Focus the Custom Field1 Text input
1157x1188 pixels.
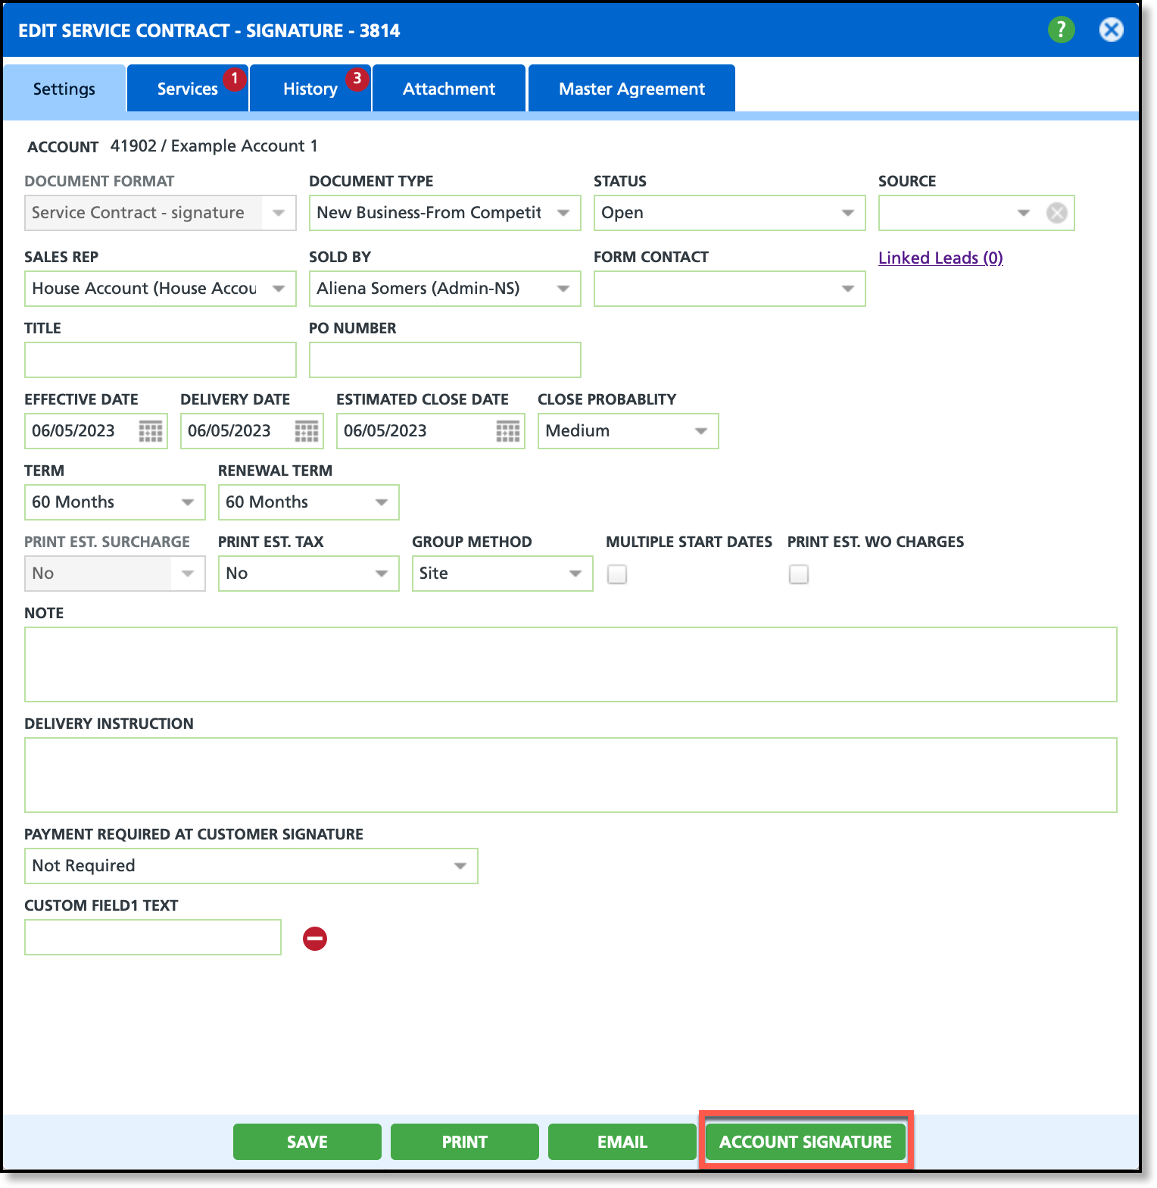152,937
